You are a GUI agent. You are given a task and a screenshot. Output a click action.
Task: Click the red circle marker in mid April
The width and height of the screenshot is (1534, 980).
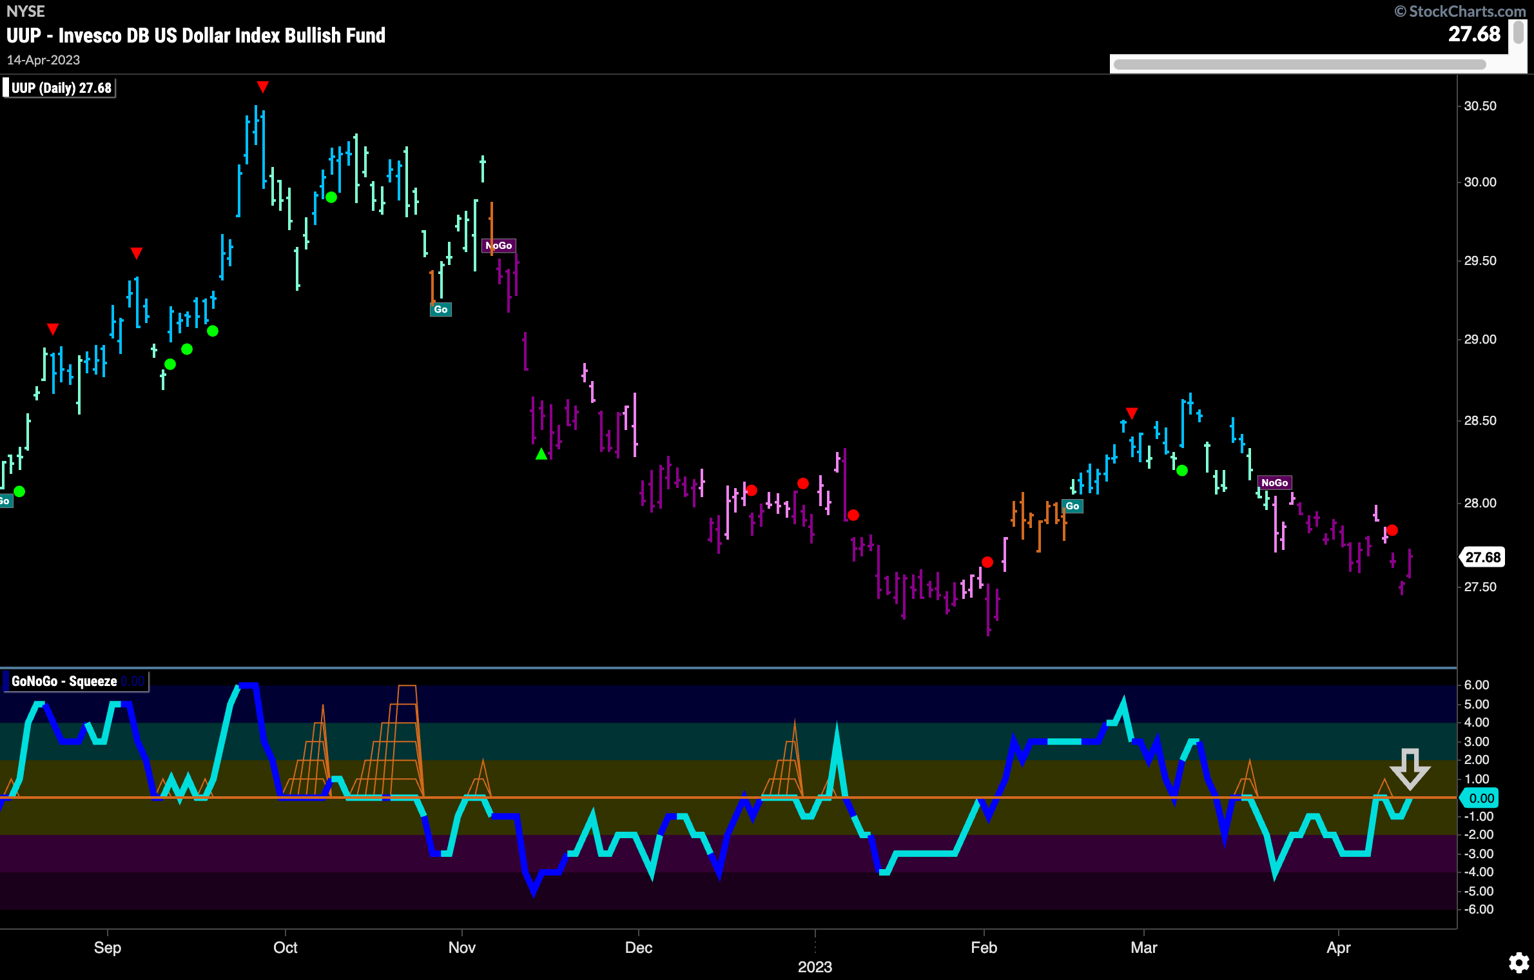(x=1392, y=530)
